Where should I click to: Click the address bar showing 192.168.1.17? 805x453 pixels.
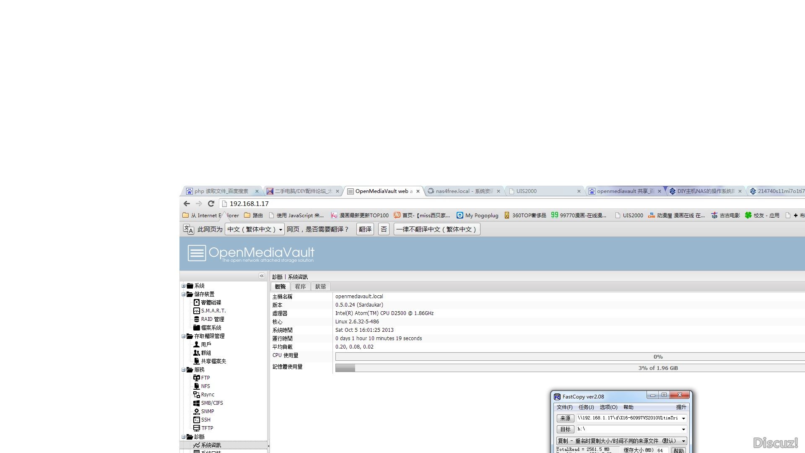[512, 203]
